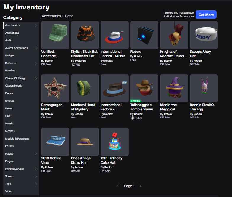
Task: Select the Animations category
Action: point(21,33)
